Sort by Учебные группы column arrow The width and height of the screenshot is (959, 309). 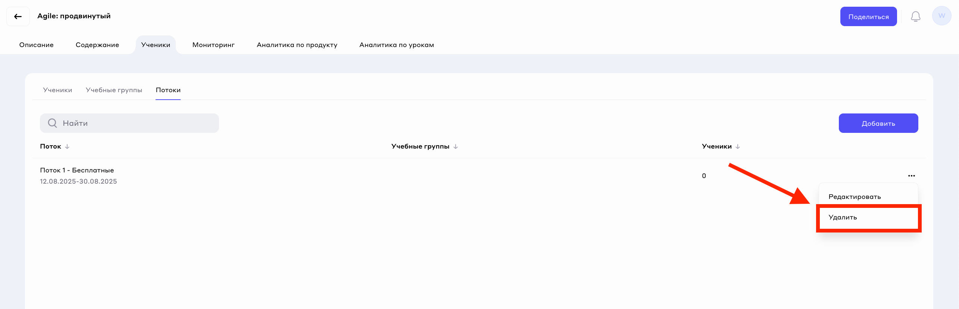(x=455, y=147)
